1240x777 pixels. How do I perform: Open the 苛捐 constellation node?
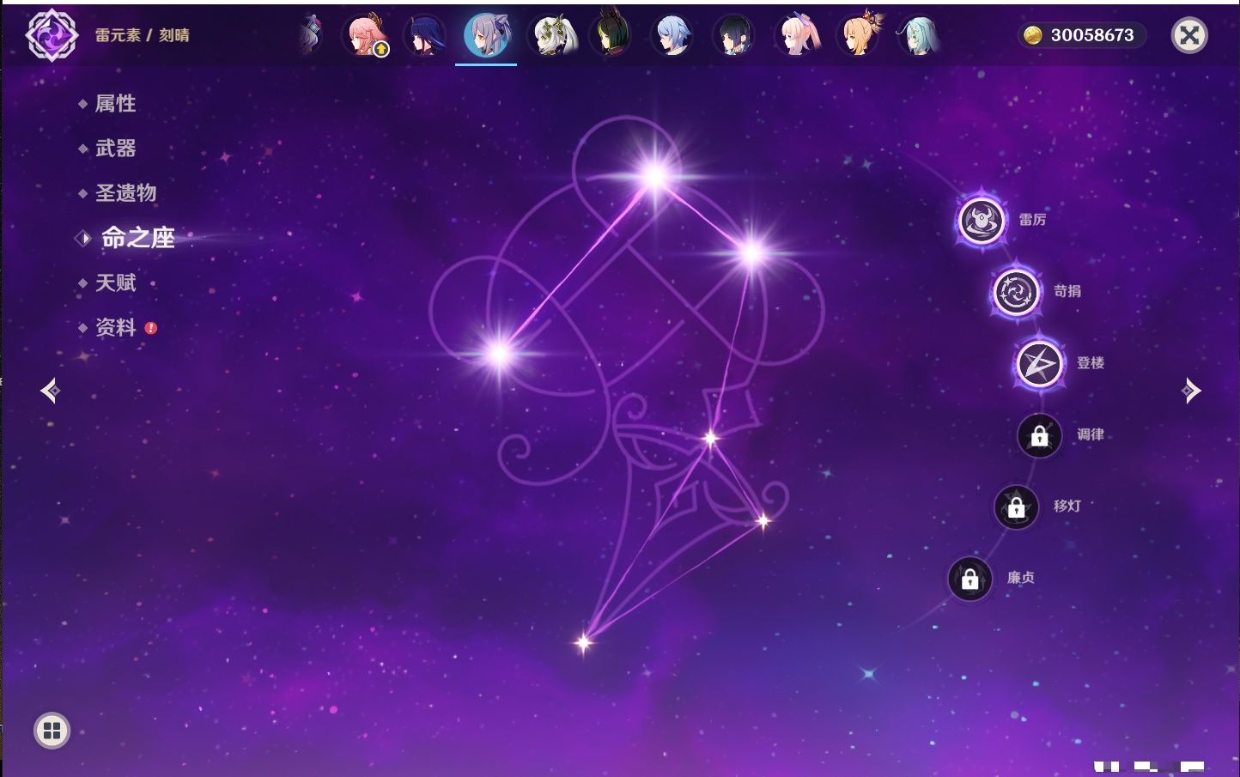(1016, 292)
